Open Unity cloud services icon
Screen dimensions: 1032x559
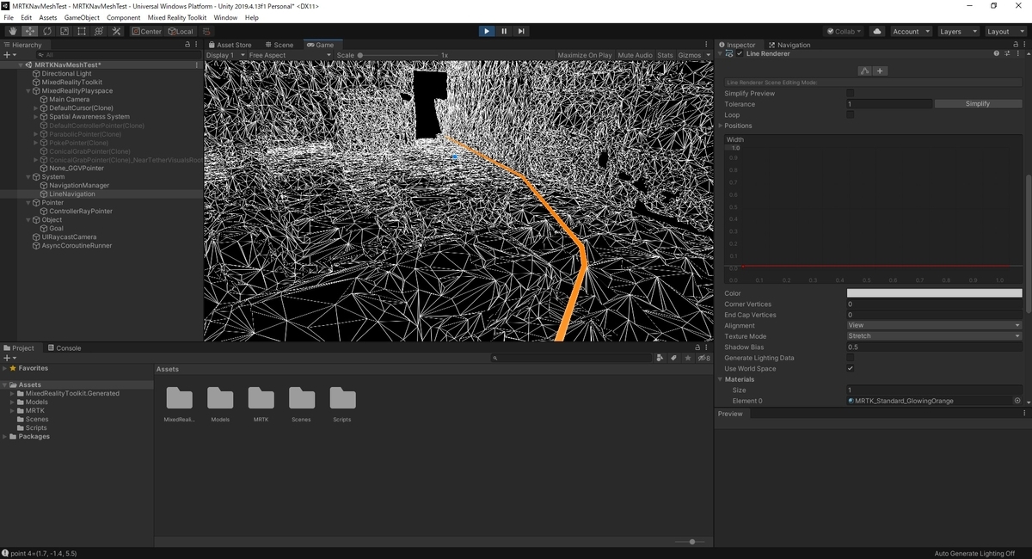pos(877,31)
